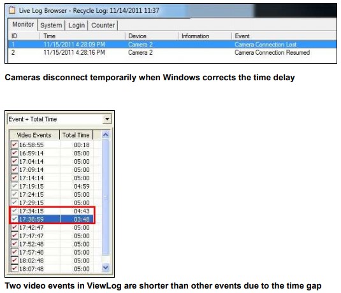Select video event time 17:34:15

[x=31, y=211]
